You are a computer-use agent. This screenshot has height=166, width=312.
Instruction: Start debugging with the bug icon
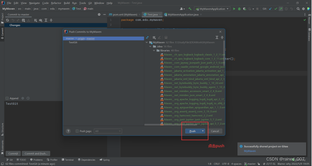coord(239,9)
